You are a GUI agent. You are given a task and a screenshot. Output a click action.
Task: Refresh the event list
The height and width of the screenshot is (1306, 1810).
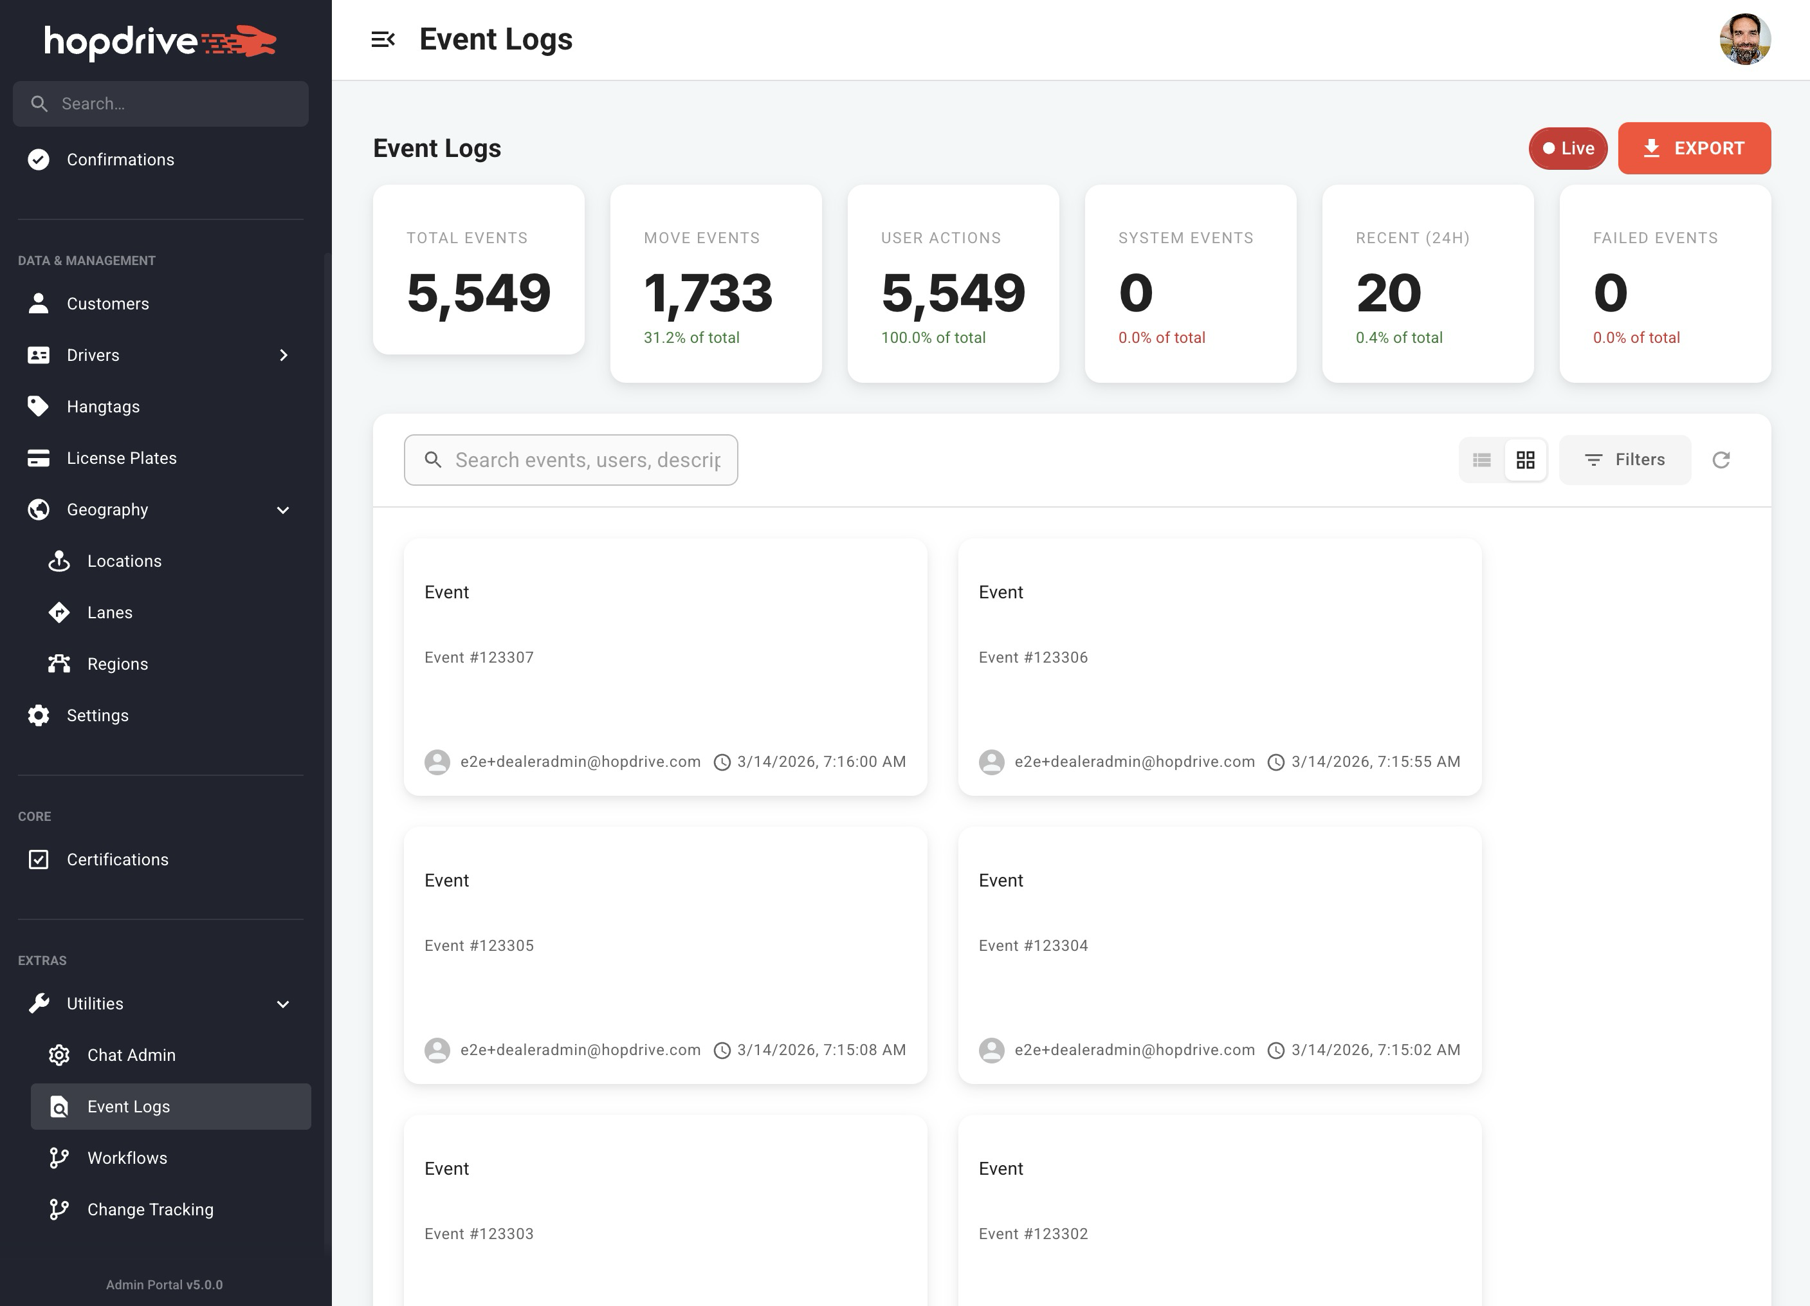click(x=1721, y=460)
